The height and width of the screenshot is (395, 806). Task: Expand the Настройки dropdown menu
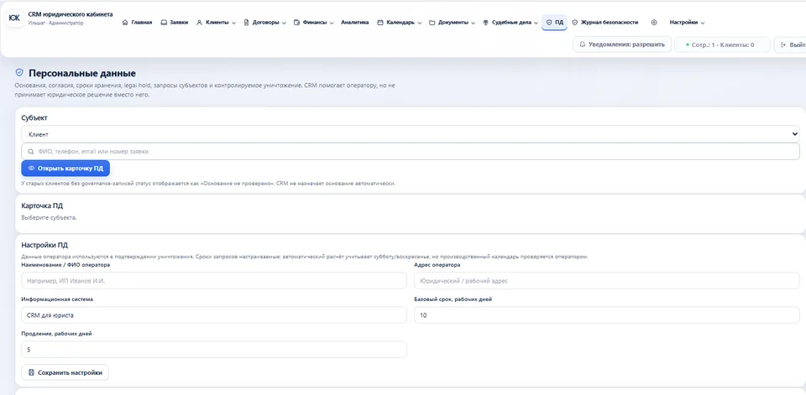tap(687, 23)
